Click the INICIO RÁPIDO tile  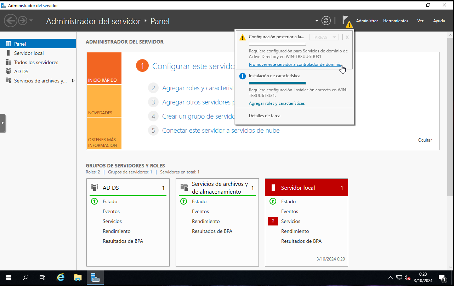(x=104, y=68)
